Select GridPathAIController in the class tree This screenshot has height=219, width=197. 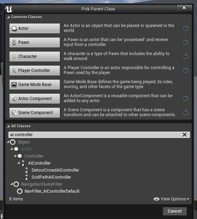[x=51, y=177]
